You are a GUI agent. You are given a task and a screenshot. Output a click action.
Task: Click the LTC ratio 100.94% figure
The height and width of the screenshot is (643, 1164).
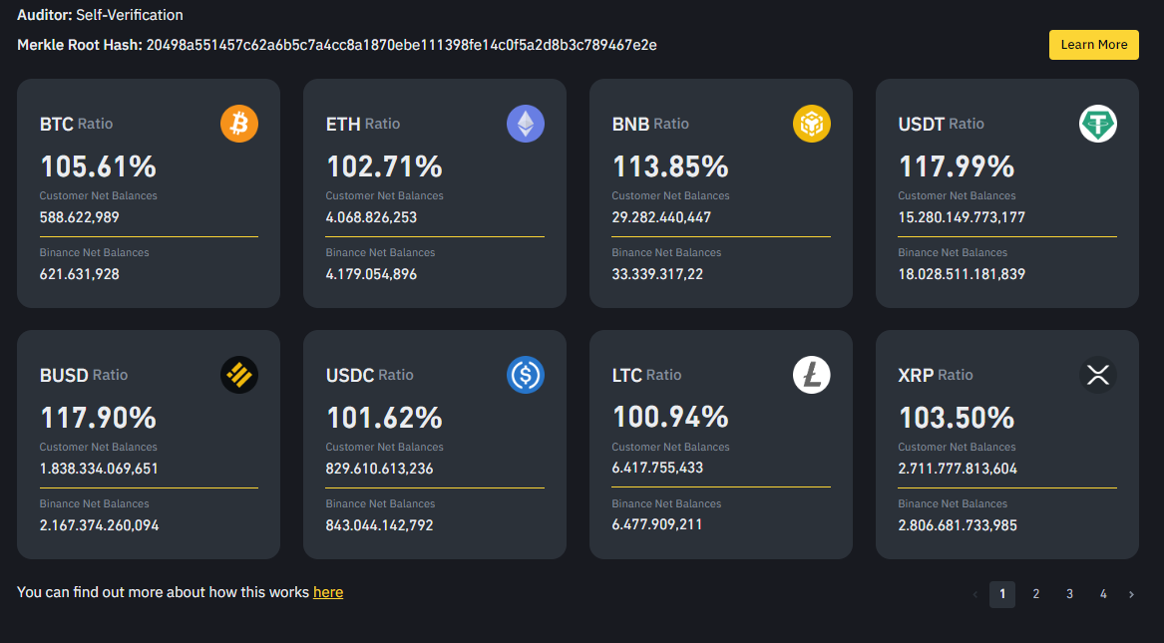(670, 417)
